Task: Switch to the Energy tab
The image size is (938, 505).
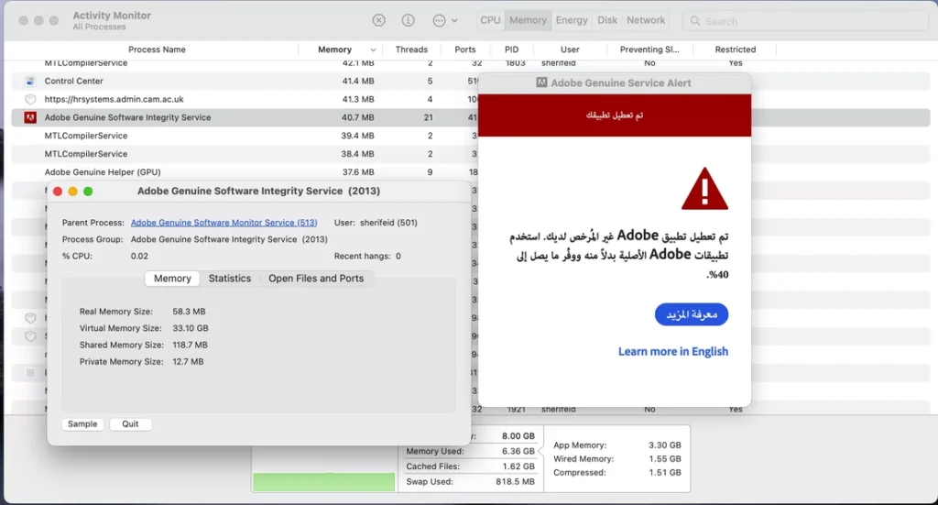Action: tap(572, 20)
